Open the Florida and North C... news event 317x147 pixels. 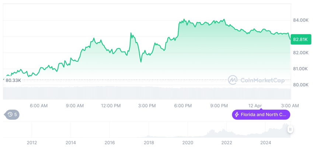pos(261,115)
